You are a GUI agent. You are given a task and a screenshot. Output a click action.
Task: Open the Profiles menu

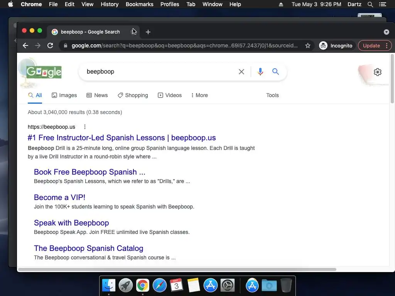click(x=170, y=4)
